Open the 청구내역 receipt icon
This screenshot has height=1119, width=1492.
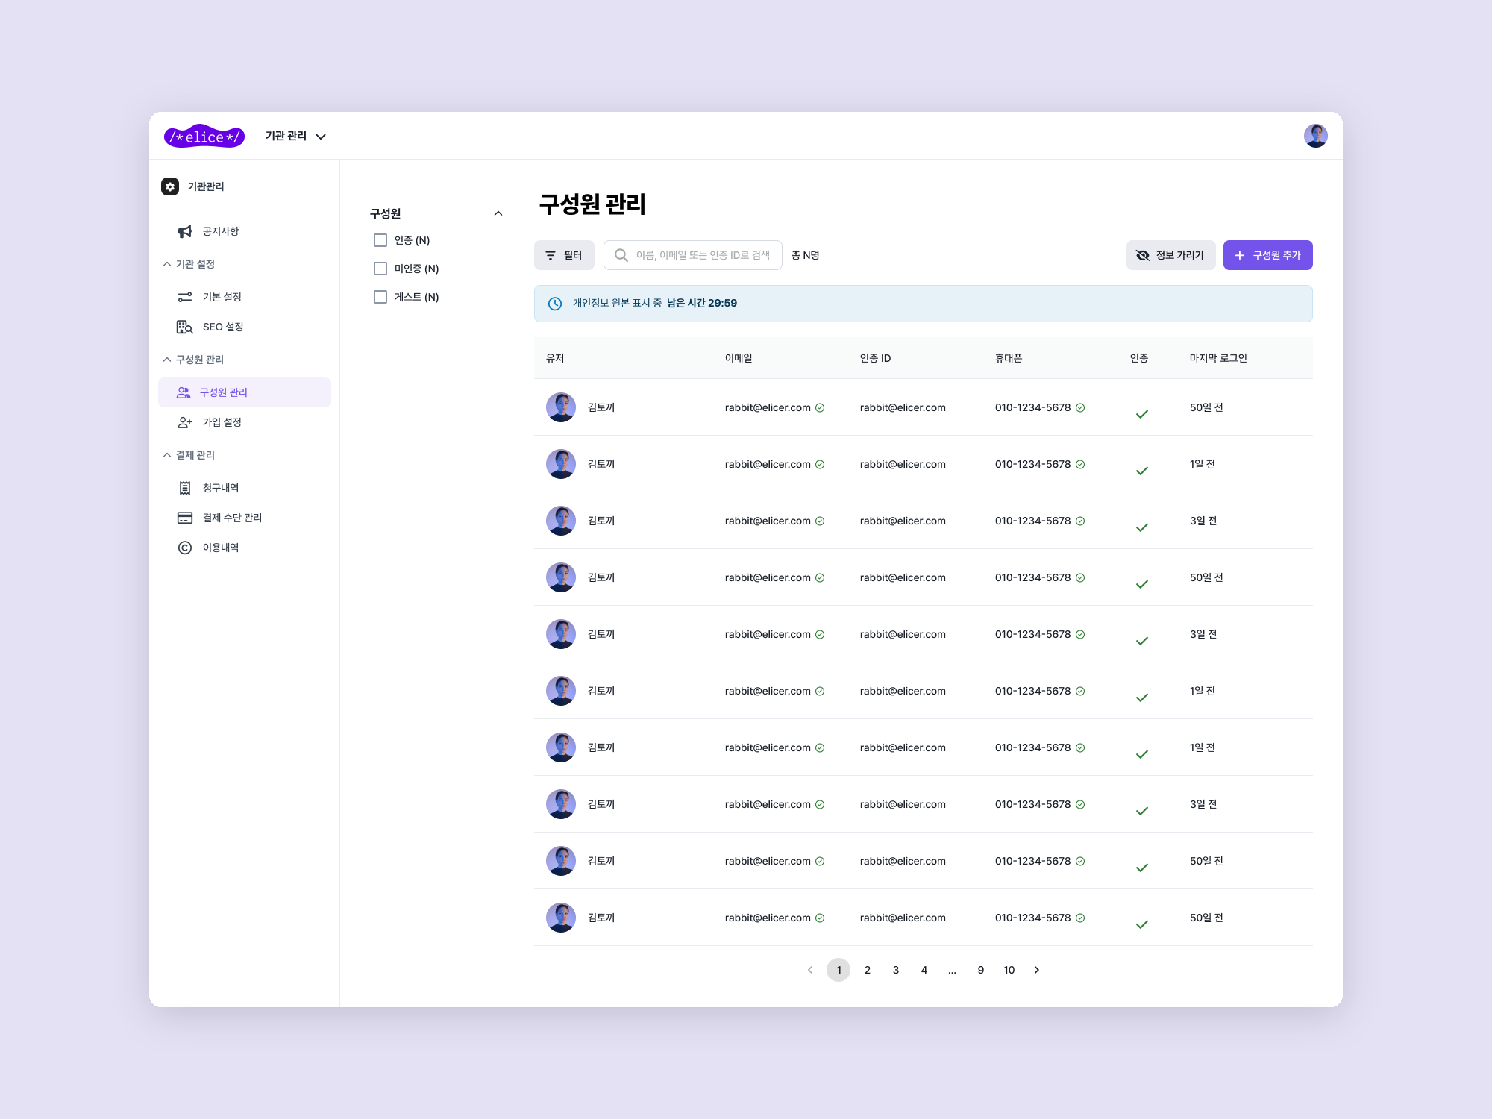click(185, 488)
